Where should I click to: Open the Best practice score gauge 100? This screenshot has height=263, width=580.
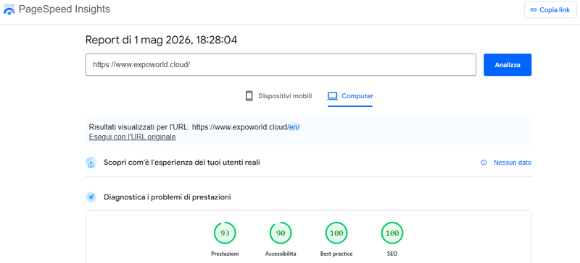click(336, 233)
